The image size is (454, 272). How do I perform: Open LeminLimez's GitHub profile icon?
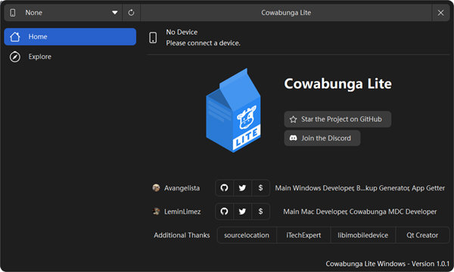(x=224, y=212)
